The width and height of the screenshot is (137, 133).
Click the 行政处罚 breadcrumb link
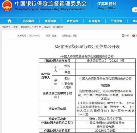[x=36, y=27]
